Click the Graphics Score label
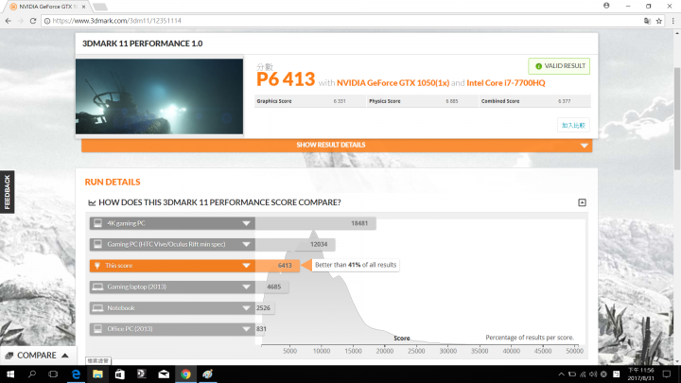 pos(274,101)
